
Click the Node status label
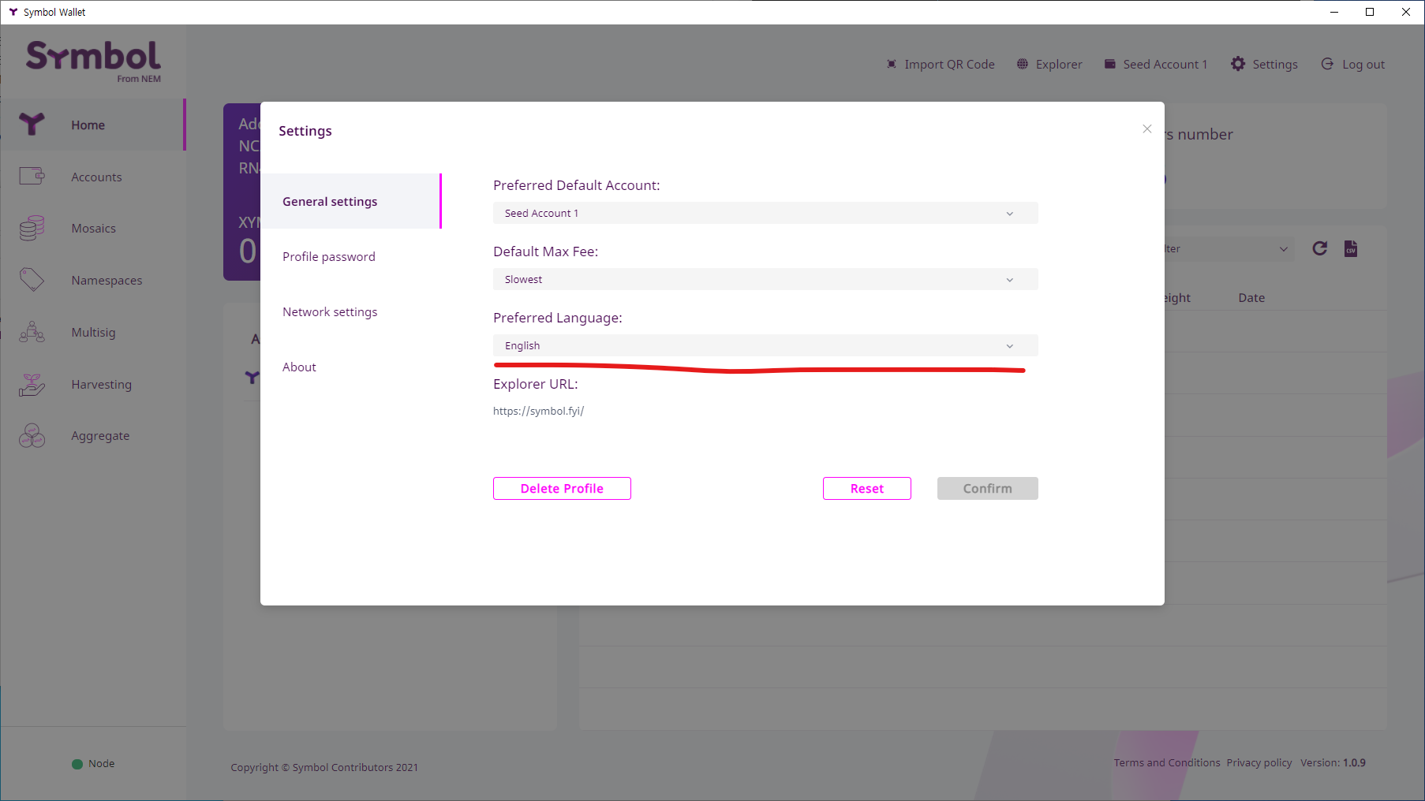point(102,763)
